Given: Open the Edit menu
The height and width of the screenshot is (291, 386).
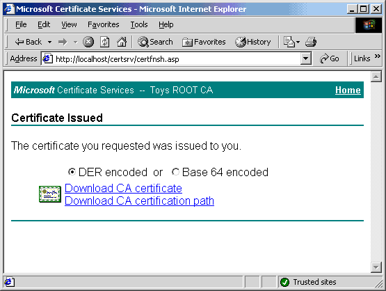Looking at the screenshot, I should 44,24.
